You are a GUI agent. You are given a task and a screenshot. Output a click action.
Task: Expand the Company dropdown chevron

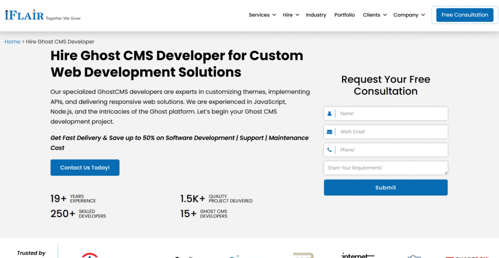pos(423,15)
